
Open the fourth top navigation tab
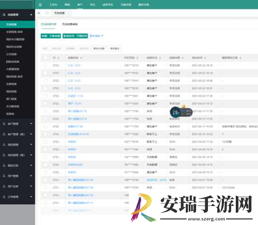click(92, 5)
